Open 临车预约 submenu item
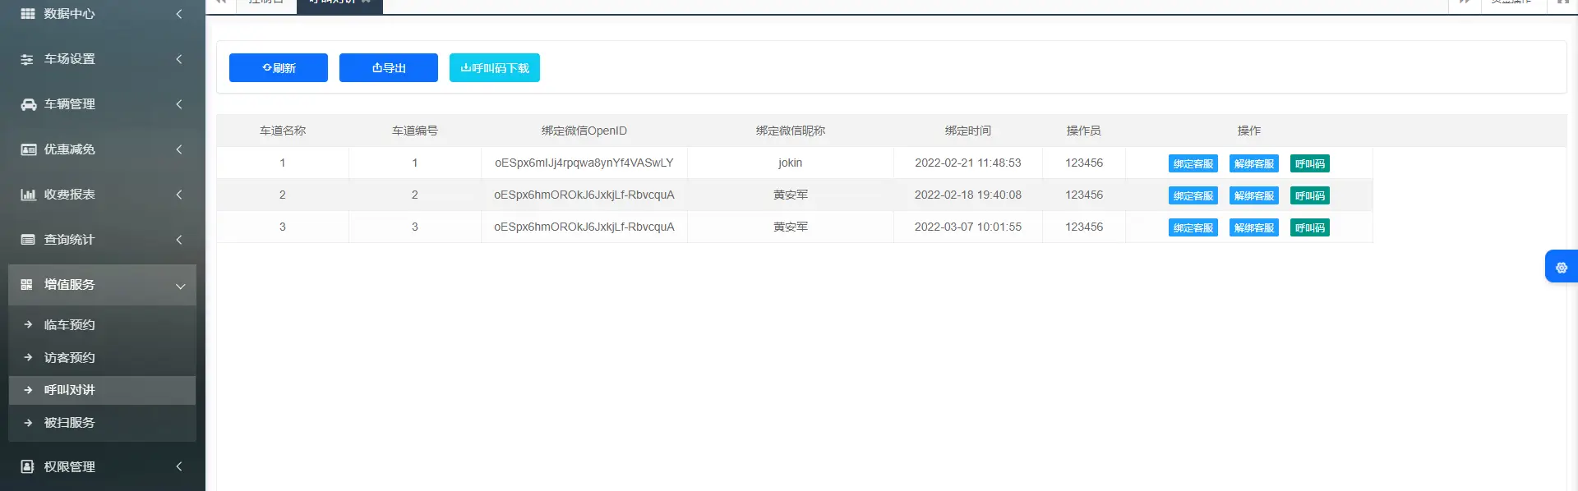The height and width of the screenshot is (491, 1578). coord(70,325)
